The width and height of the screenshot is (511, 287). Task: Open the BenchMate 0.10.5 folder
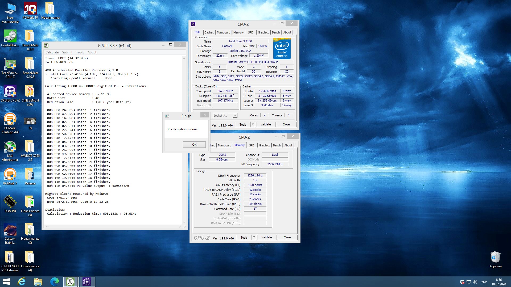pos(30,67)
